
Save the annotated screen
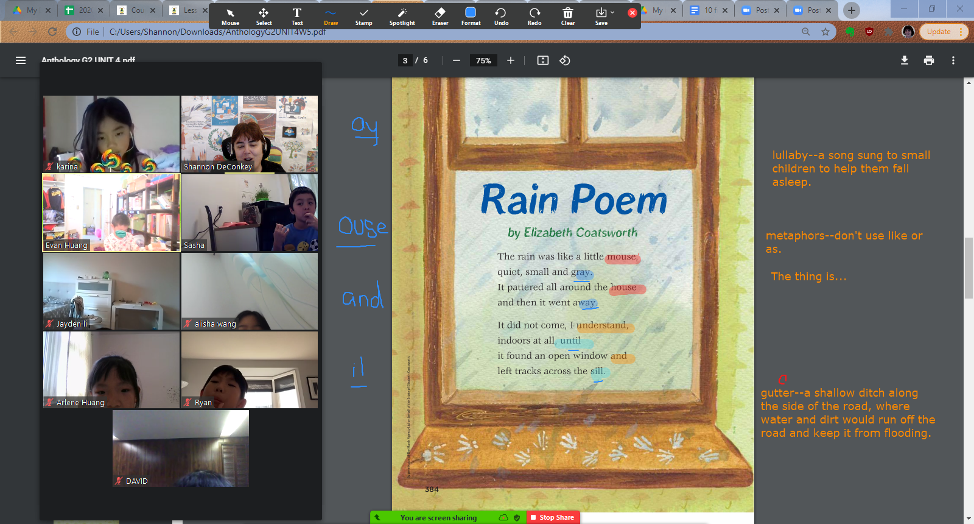point(602,16)
